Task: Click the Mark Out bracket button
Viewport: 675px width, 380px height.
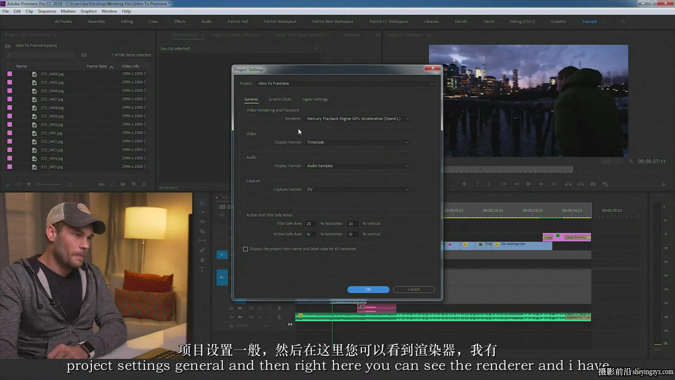Action: pos(488,184)
